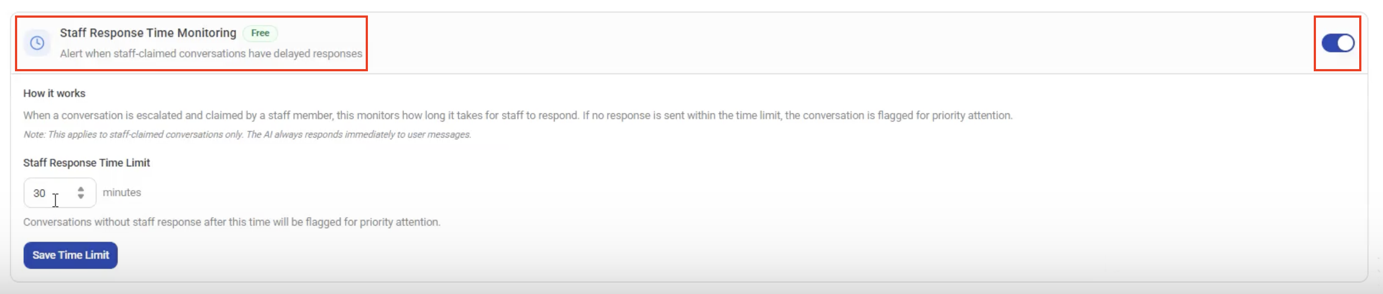Image resolution: width=1383 pixels, height=294 pixels.
Task: Click the empty middle of the monitoring header bar
Action: (x=831, y=43)
